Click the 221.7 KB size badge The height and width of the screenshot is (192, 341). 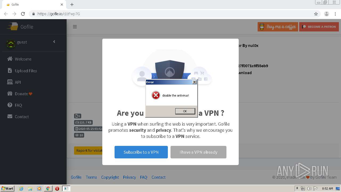[x=83, y=122]
